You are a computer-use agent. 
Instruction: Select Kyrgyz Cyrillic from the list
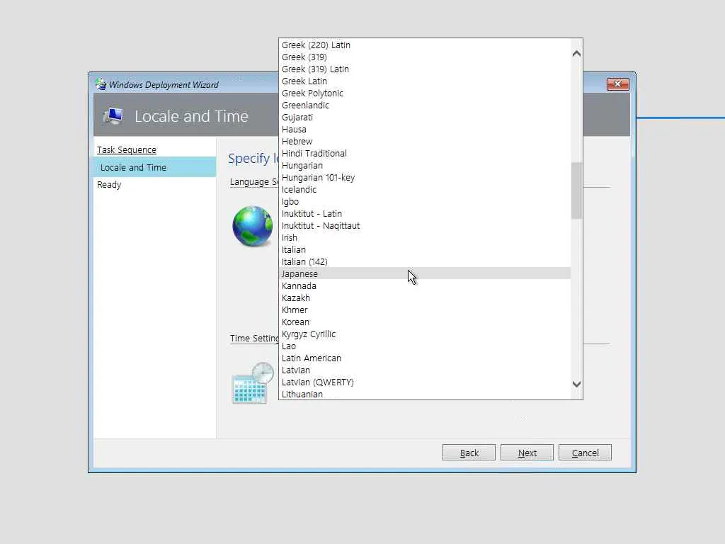tap(425, 334)
